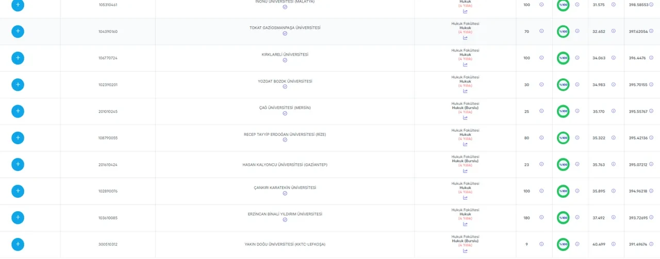Open trend chart icon for Çankırı Karatekin Hukuk
Image resolution: width=660 pixels, height=259 pixels.
click(x=465, y=198)
